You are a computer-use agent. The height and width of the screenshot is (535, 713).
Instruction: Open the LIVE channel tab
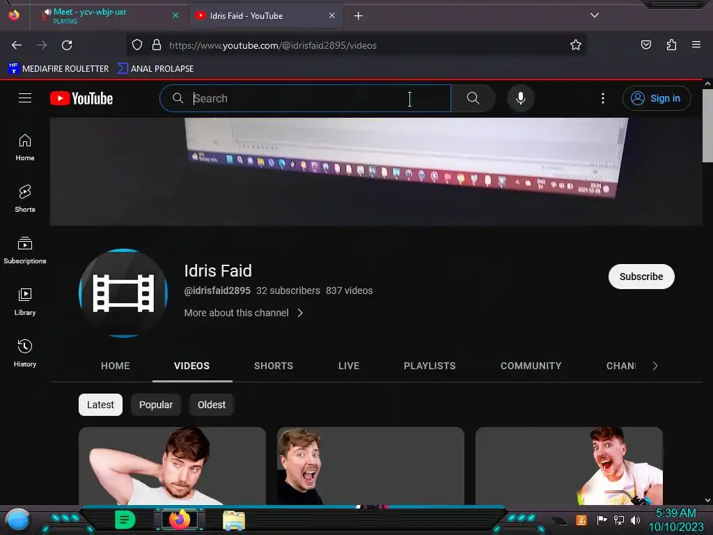pos(349,366)
